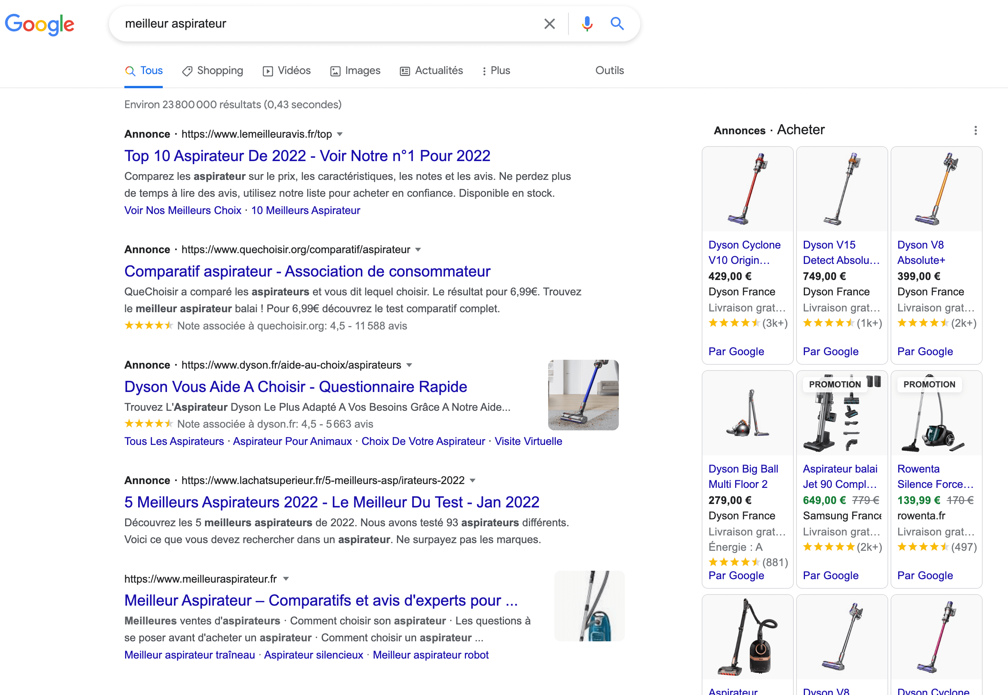Activate voice search with the microphone icon
1008x695 pixels.
pos(587,23)
